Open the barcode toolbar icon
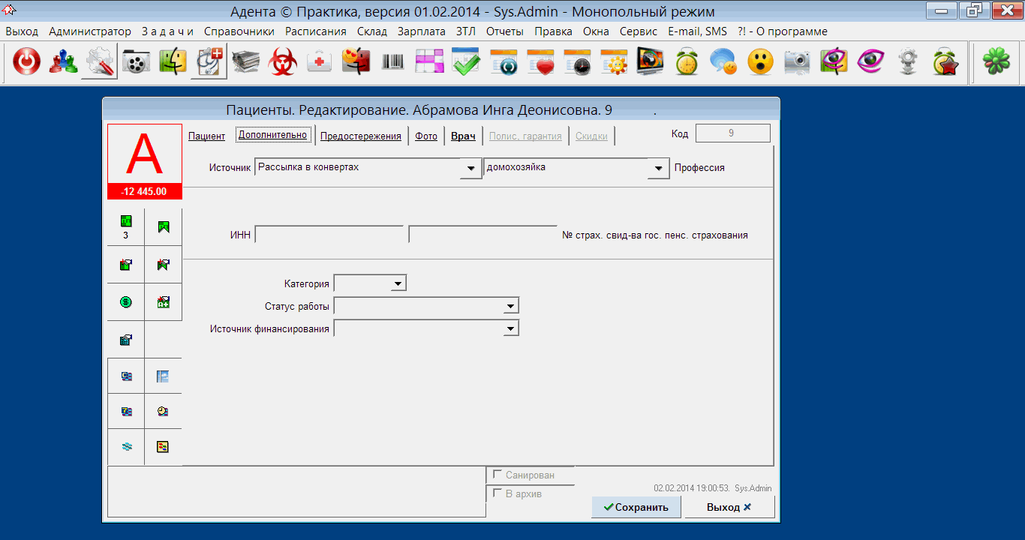This screenshot has width=1025, height=540. coord(392,62)
